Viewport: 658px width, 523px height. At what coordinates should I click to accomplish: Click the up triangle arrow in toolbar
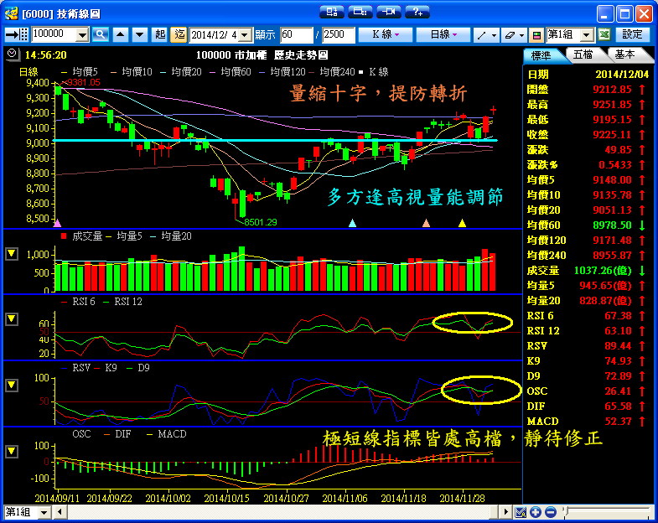pyautogui.click(x=120, y=34)
